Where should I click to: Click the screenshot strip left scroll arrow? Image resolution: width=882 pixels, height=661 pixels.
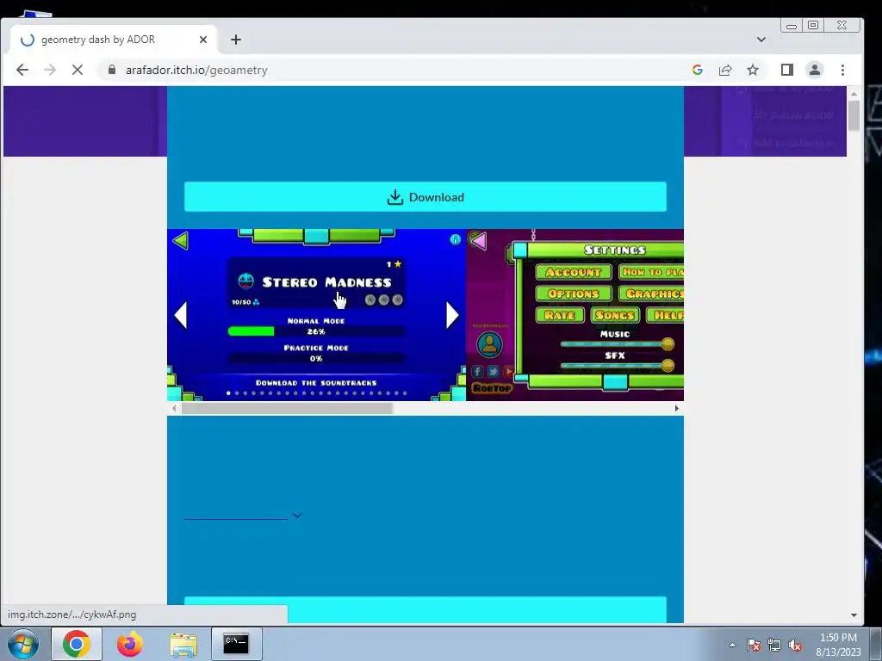pyautogui.click(x=174, y=409)
